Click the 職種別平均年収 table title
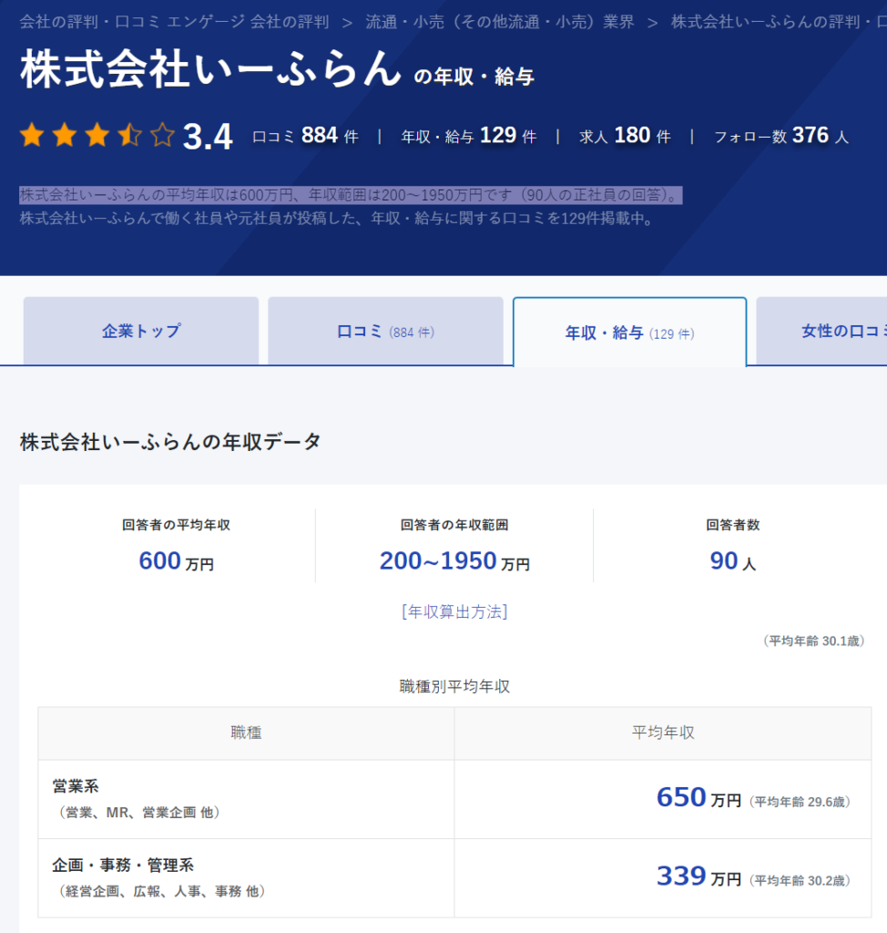This screenshot has height=933, width=887. (x=454, y=687)
